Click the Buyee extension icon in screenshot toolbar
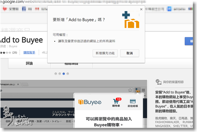197x132 pixels. pos(137,90)
